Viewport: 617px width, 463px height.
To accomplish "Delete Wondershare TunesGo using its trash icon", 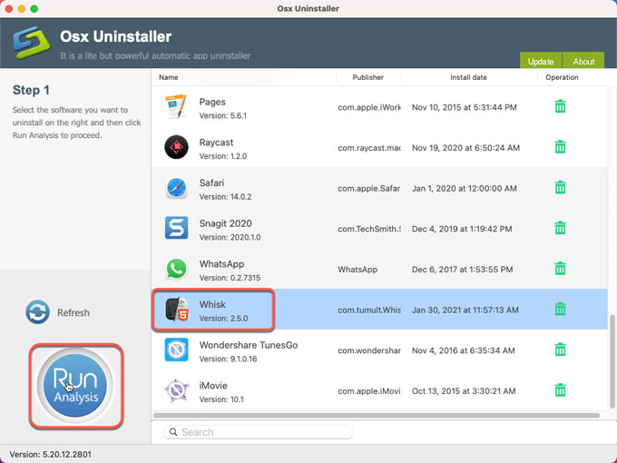I will [x=561, y=350].
